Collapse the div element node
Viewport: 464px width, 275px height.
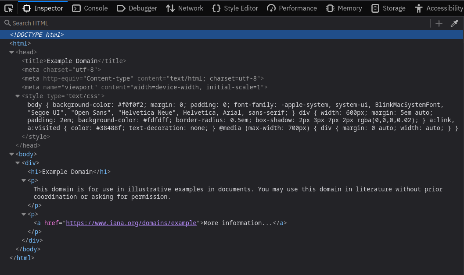pyautogui.click(x=18, y=163)
